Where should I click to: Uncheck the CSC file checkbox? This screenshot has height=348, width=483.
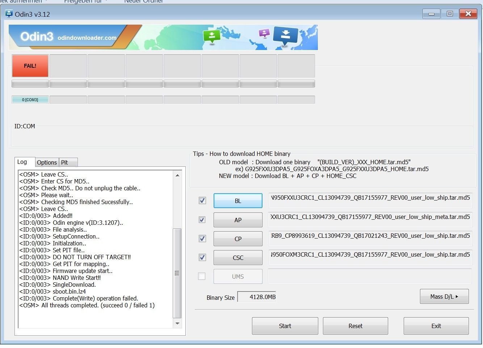tap(202, 257)
